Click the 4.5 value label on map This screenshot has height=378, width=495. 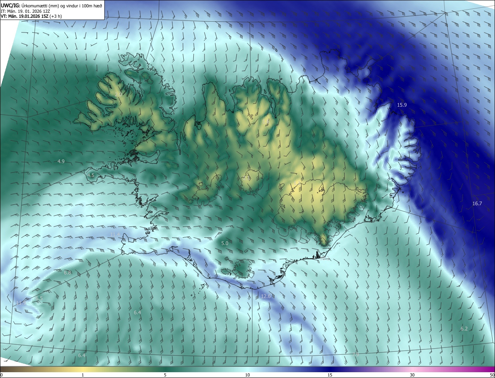(91, 175)
